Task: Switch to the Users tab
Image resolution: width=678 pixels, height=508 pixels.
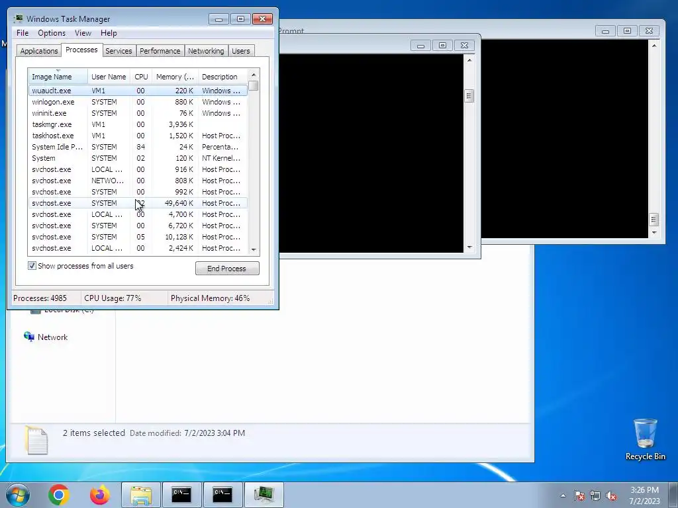Action: 241,51
